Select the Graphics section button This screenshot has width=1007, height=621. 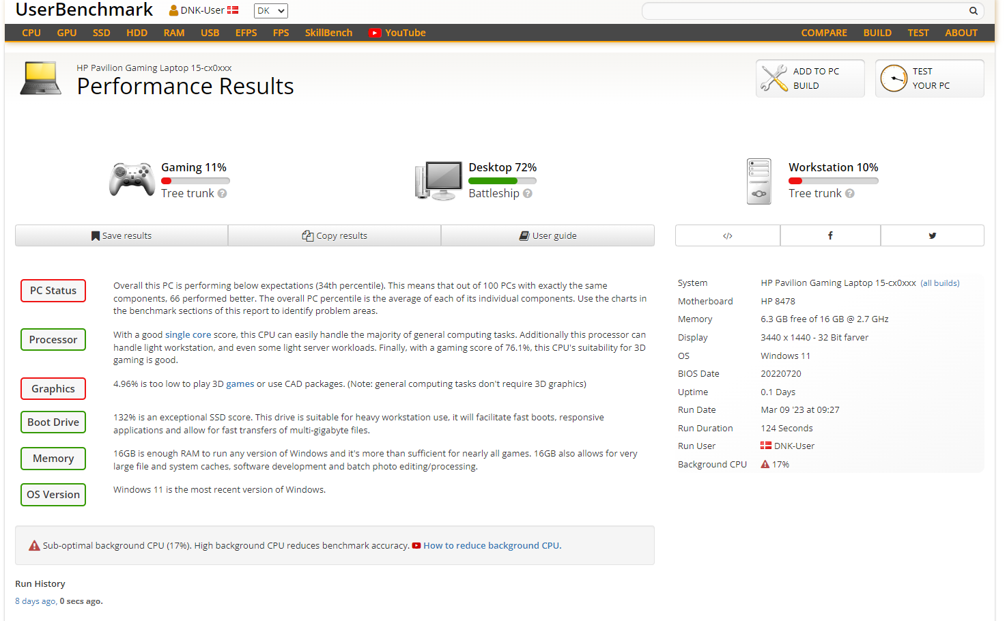(x=53, y=389)
